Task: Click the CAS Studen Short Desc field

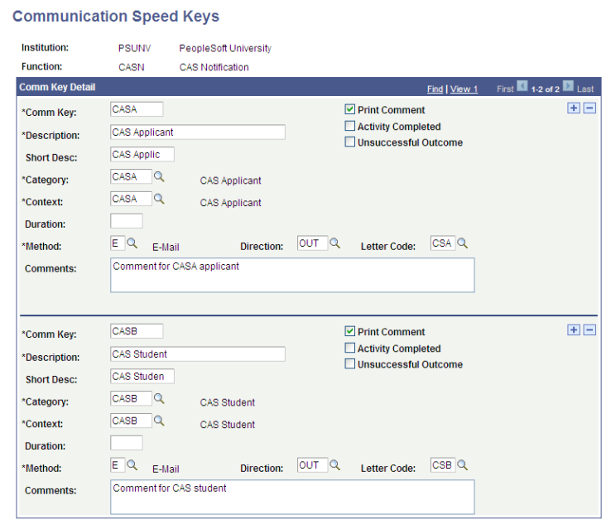Action: 142,377
